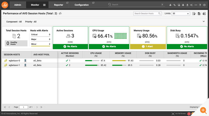Image resolution: width=209 pixels, height=116 pixels.
Task: Click the Memory Usage 80.56% value
Action: pyautogui.click(x=150, y=36)
